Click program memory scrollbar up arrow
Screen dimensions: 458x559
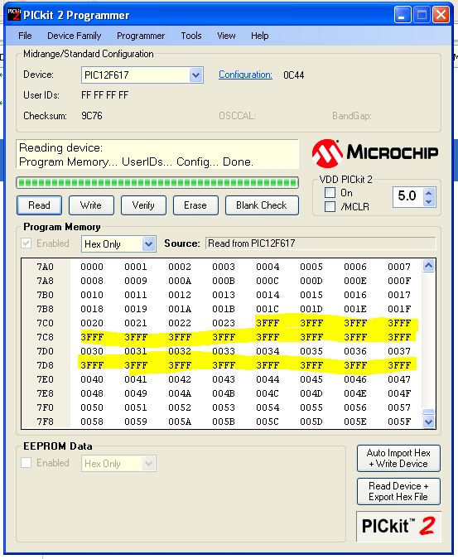[428, 266]
